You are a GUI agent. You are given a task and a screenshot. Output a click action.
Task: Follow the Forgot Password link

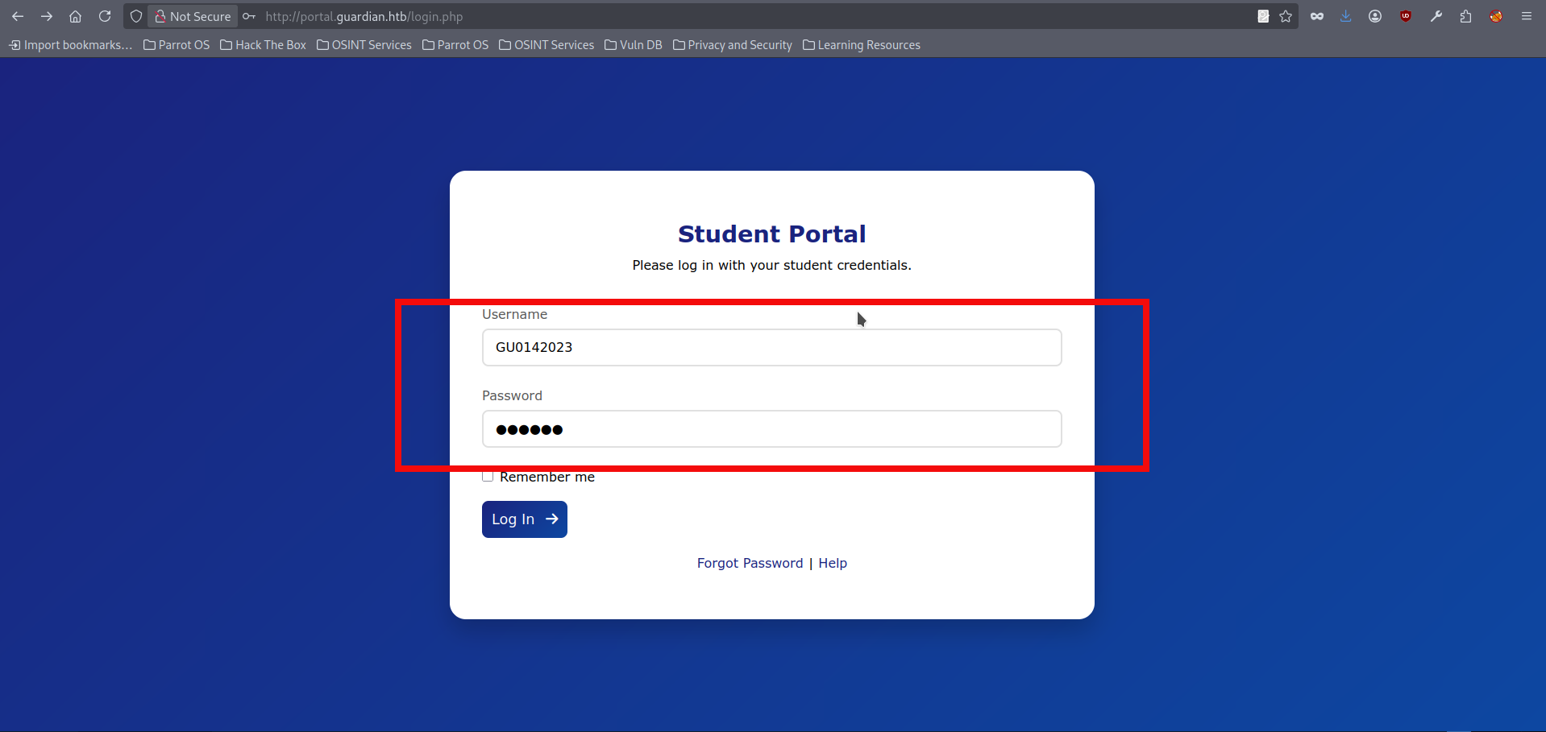click(x=750, y=563)
